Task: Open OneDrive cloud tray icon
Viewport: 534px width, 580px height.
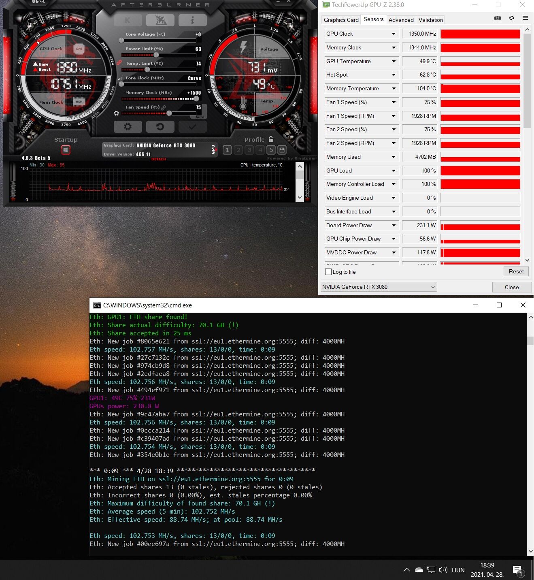Action: coord(419,570)
